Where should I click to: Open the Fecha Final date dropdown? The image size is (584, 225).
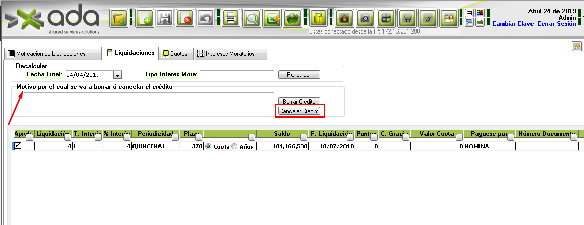[117, 75]
